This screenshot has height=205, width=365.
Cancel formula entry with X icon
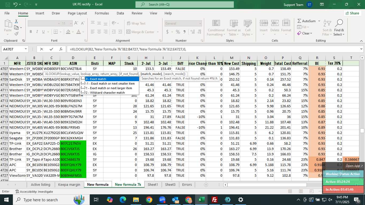coord(41,49)
